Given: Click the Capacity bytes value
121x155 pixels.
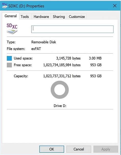Looking at the screenshot, I should [62, 76].
